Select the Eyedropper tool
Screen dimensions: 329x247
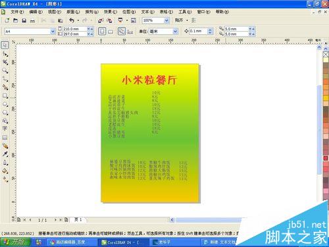(x=5, y=154)
